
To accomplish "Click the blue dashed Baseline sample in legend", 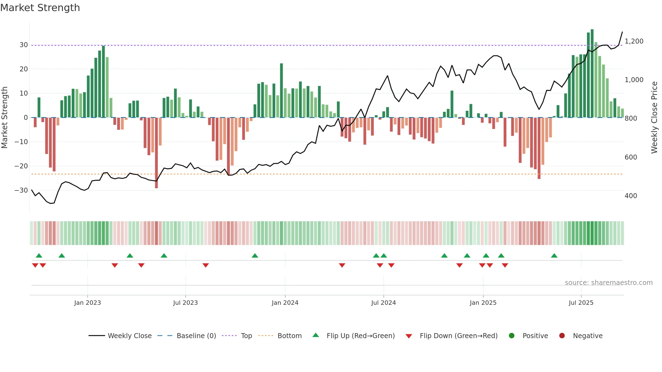I will (x=165, y=336).
